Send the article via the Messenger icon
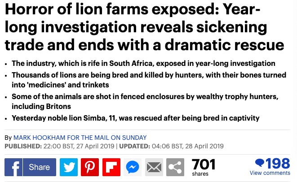The image size is (297, 182). click(133, 167)
